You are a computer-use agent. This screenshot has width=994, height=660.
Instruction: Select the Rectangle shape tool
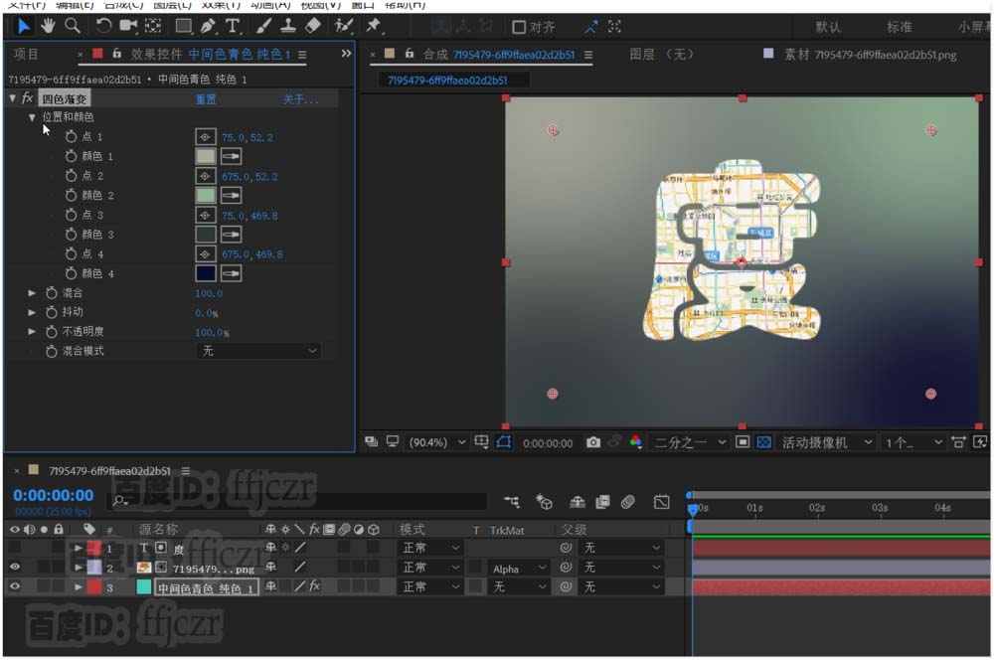[183, 26]
